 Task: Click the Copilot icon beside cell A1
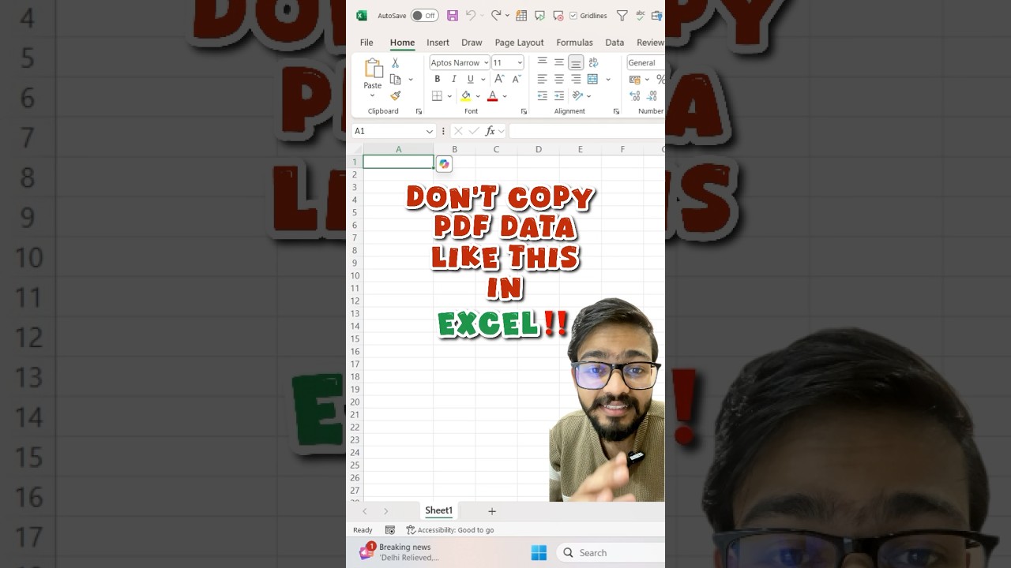tap(444, 164)
